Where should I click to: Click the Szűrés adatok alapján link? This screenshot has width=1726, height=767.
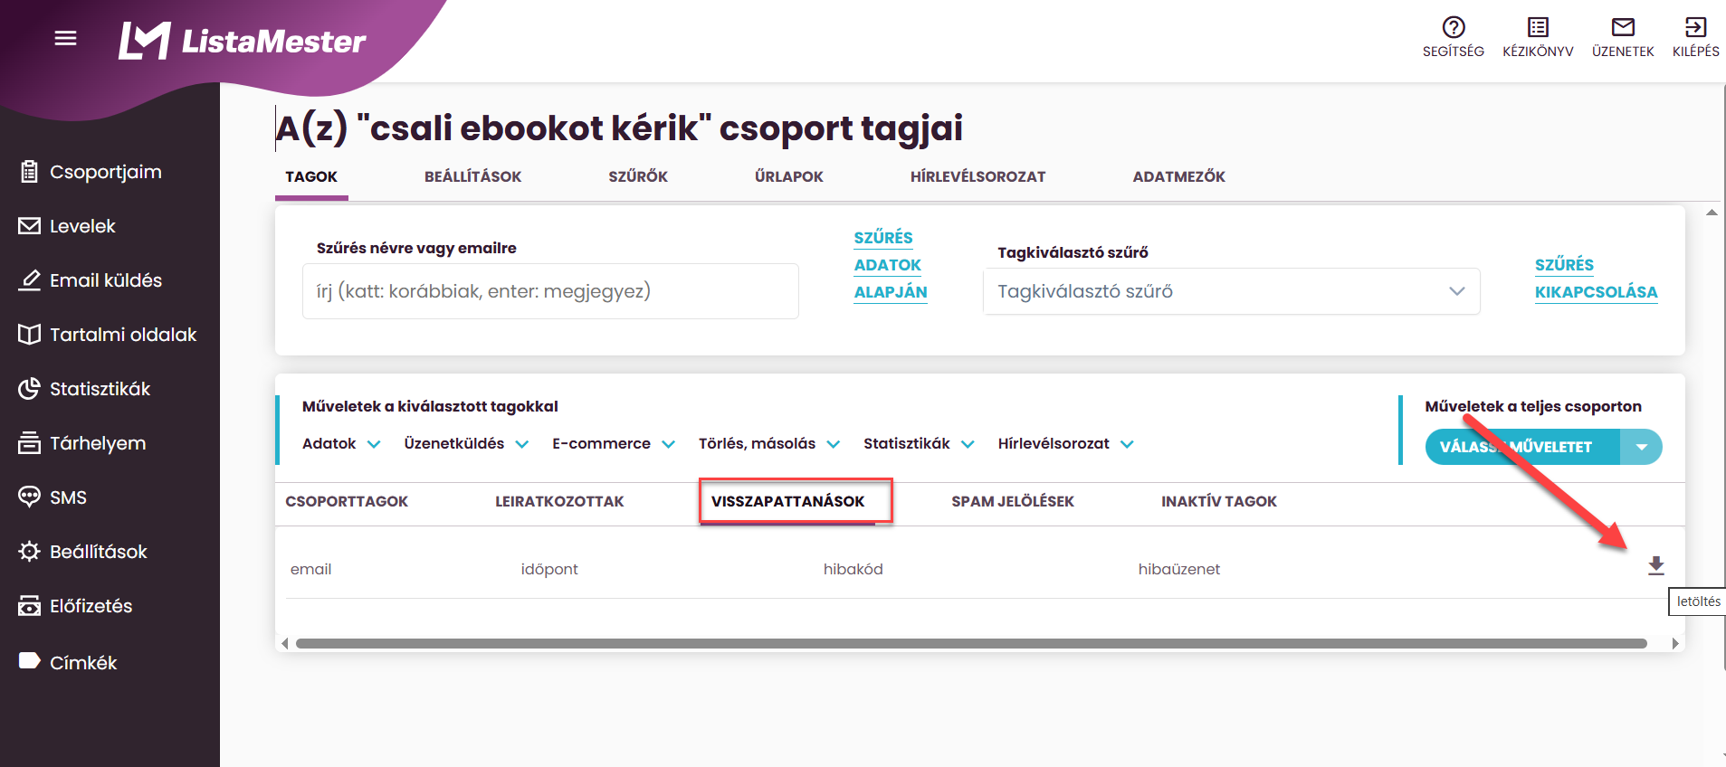tap(891, 265)
